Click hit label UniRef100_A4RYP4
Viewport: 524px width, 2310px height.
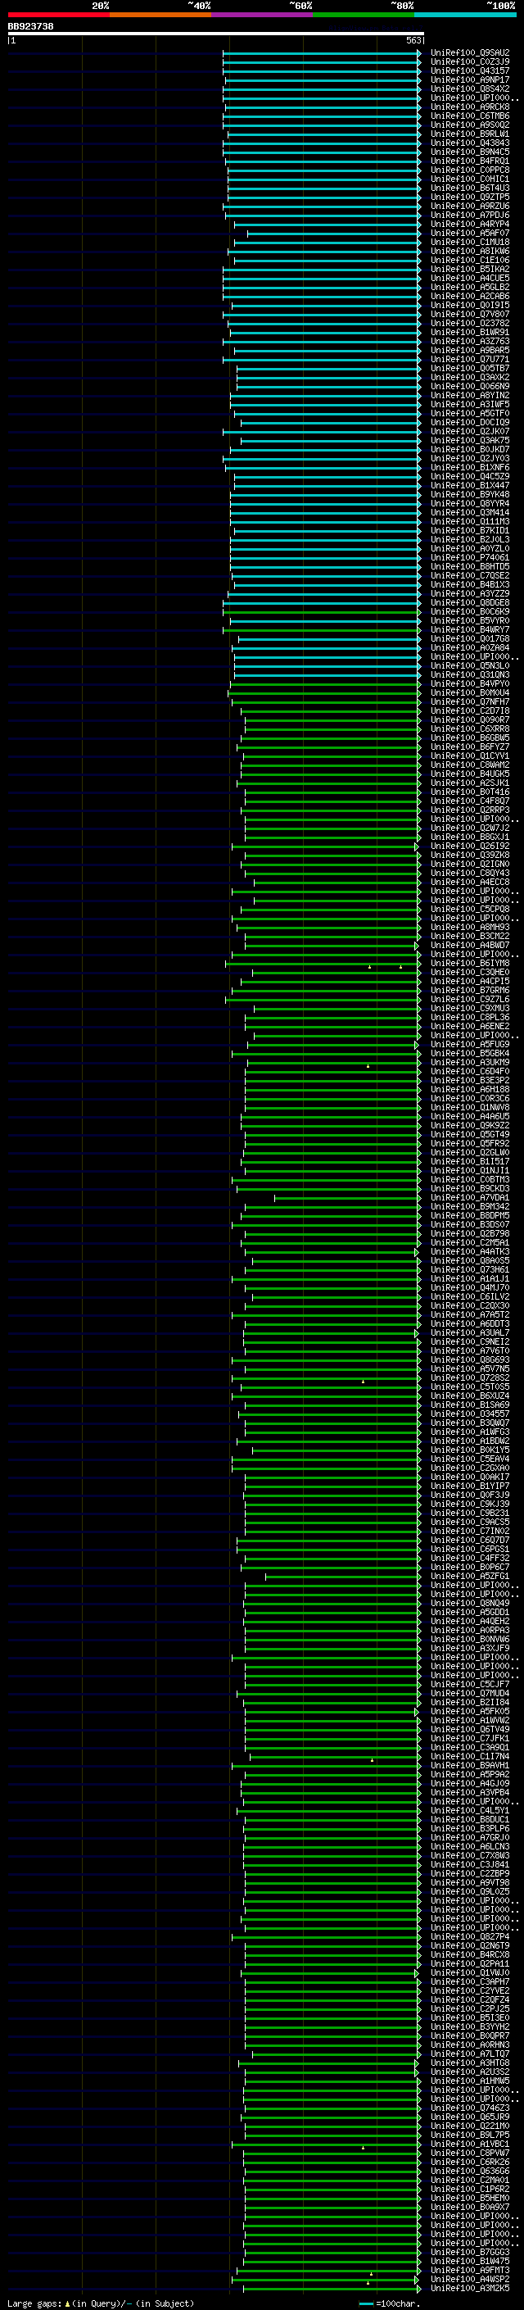(x=470, y=225)
